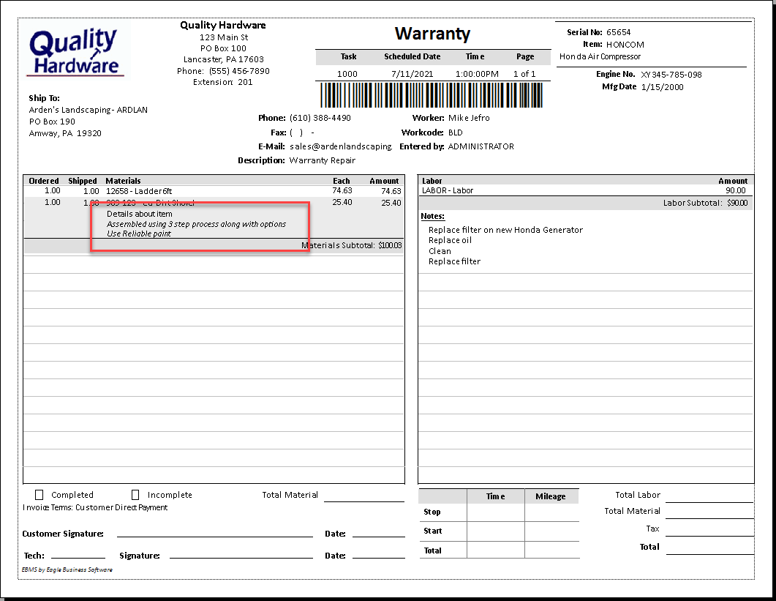This screenshot has width=776, height=601.
Task: Select the Labor Subtotal $90.00
Action: (705, 204)
